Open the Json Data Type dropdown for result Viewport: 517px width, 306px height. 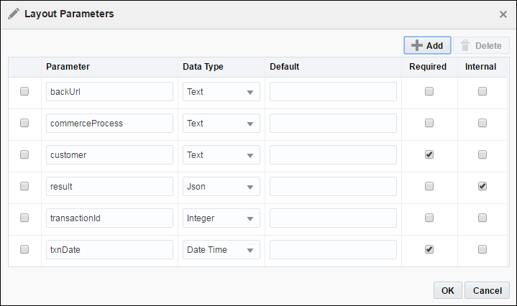(x=221, y=187)
